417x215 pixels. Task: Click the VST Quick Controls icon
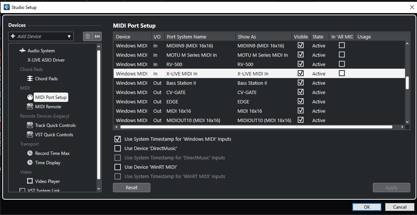pyautogui.click(x=30, y=134)
